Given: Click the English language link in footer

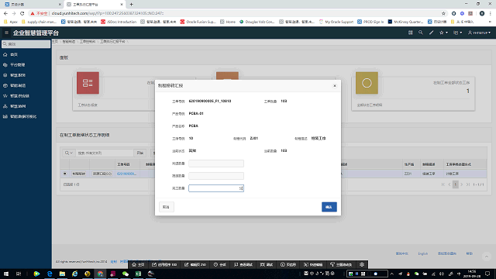Looking at the screenshot, I should (x=422, y=253).
